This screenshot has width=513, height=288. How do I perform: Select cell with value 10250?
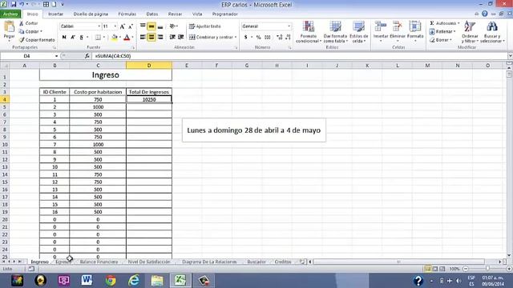[x=149, y=99]
